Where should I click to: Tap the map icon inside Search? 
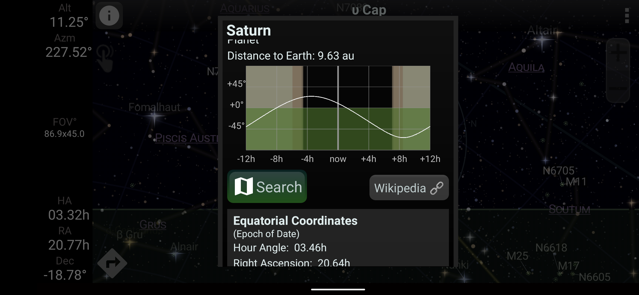point(244,187)
